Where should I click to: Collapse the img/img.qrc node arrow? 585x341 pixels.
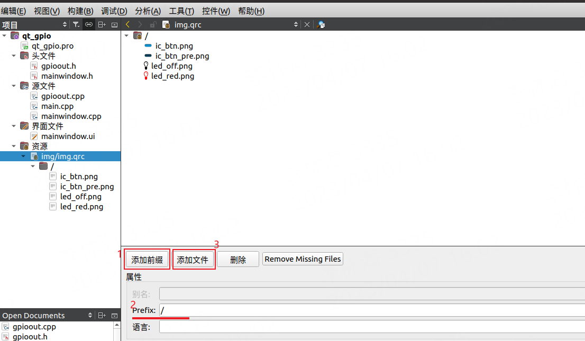[23, 156]
